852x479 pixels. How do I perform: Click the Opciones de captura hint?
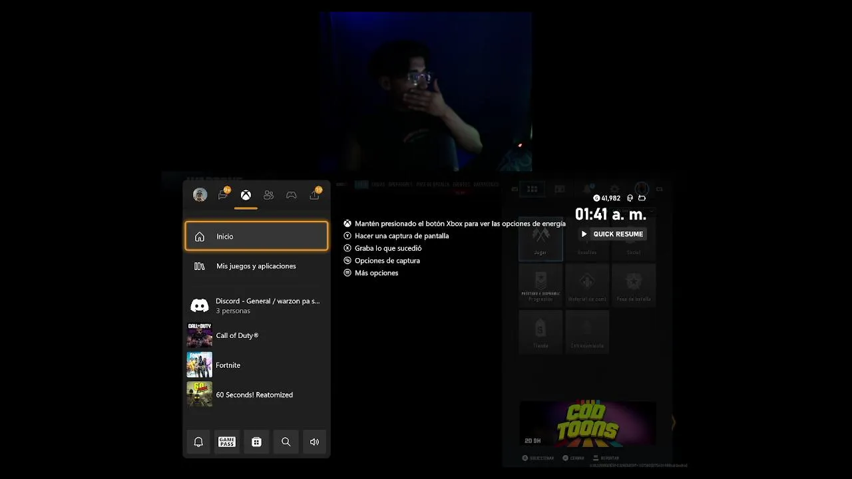coord(381,261)
